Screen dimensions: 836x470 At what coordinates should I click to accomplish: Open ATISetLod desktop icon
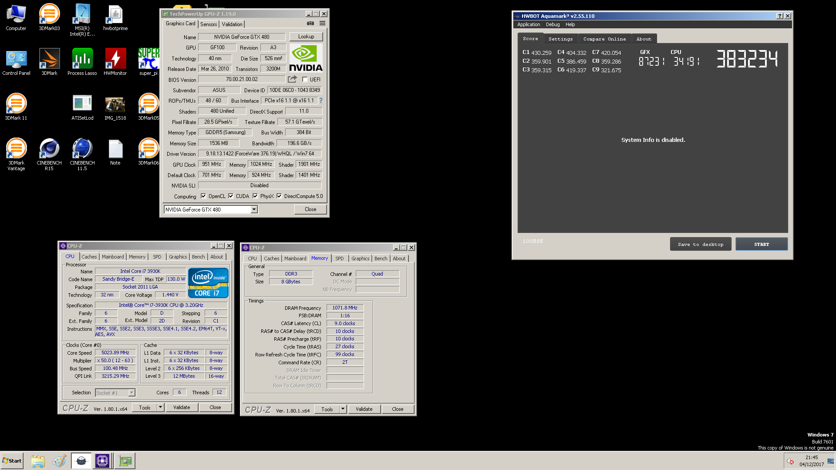point(82,107)
